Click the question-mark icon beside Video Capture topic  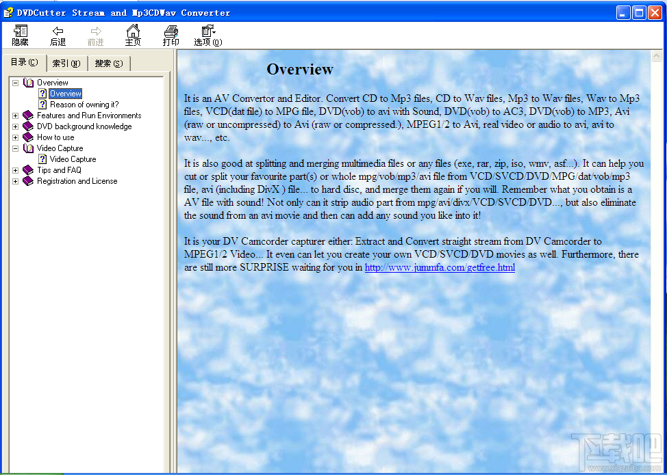point(43,159)
